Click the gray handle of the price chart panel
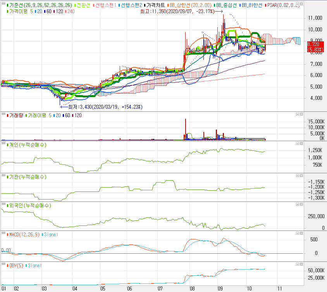 click(3, 3)
